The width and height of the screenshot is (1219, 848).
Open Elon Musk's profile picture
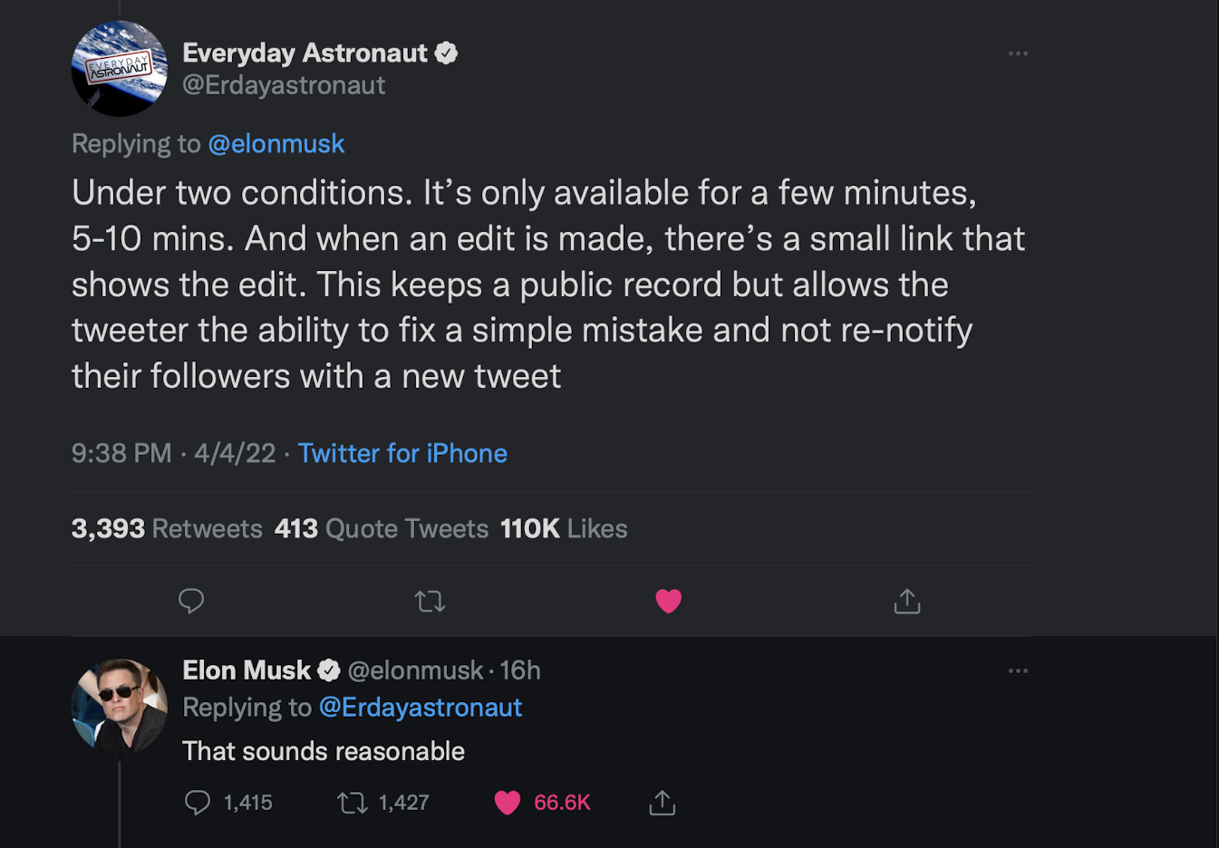[120, 707]
